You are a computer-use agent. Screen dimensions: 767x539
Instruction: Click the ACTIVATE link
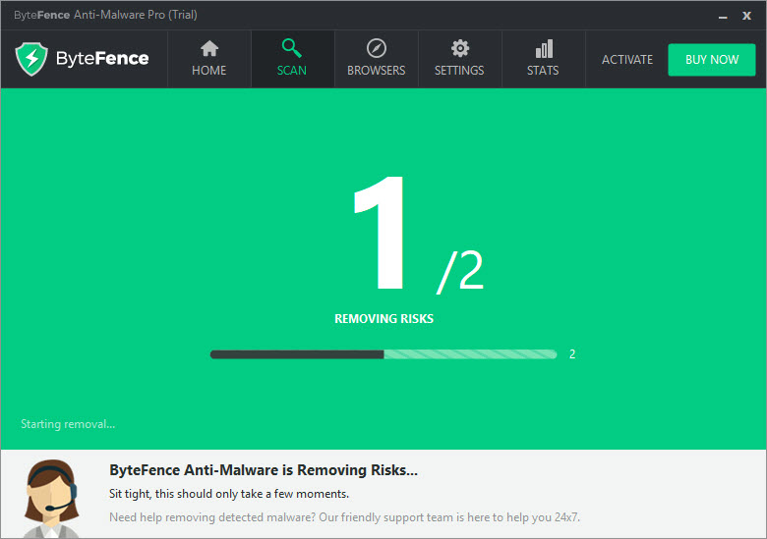click(x=627, y=60)
